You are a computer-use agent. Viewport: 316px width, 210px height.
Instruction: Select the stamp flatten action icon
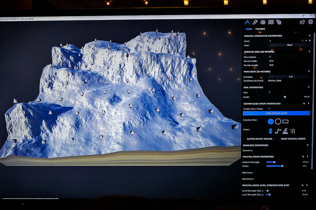click(285, 131)
